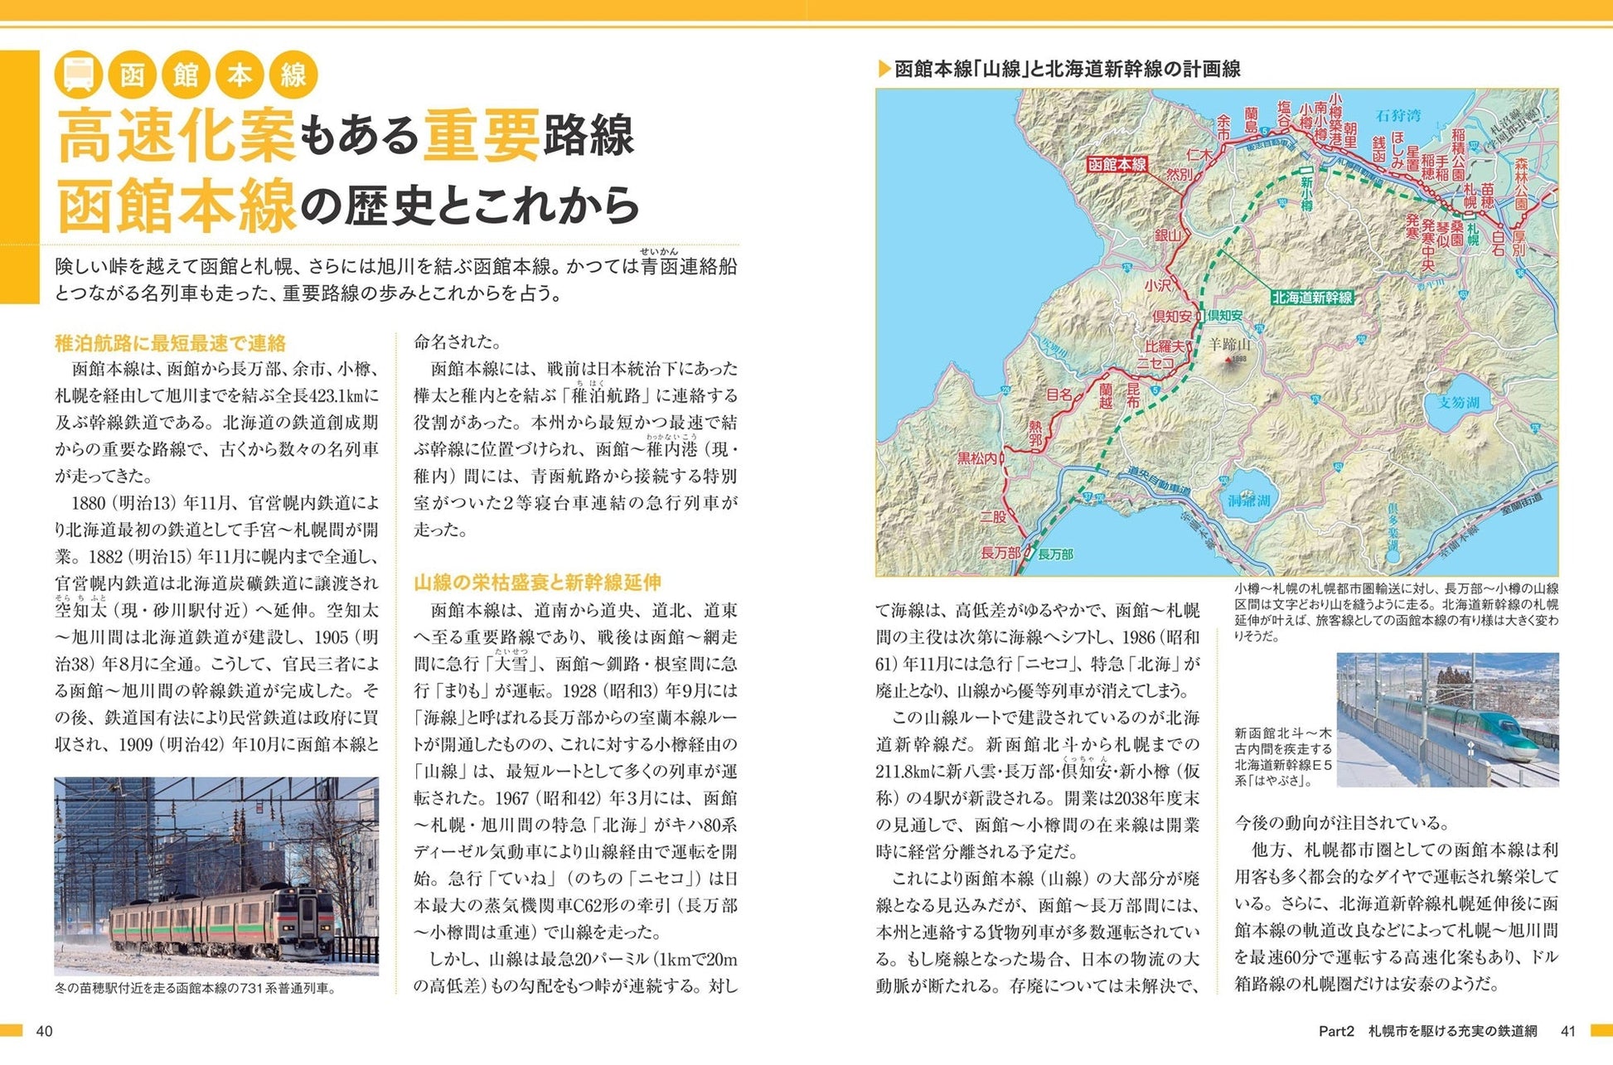Click the 目名 station label
The height and width of the screenshot is (1065, 1613).
(1059, 395)
